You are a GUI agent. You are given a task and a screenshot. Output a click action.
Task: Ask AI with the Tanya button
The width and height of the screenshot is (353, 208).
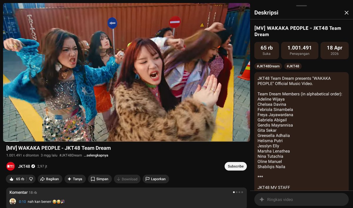coord(75,179)
